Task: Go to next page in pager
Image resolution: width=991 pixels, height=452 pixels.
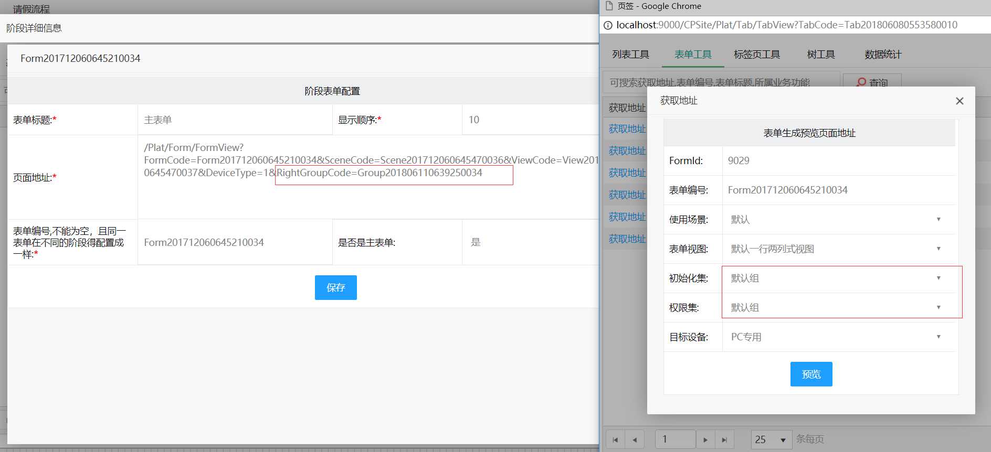Action: [705, 439]
